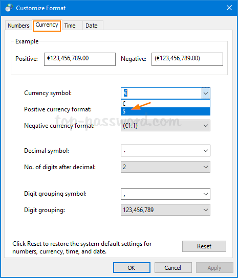Click inside the Currency symbol text field

click(x=161, y=93)
